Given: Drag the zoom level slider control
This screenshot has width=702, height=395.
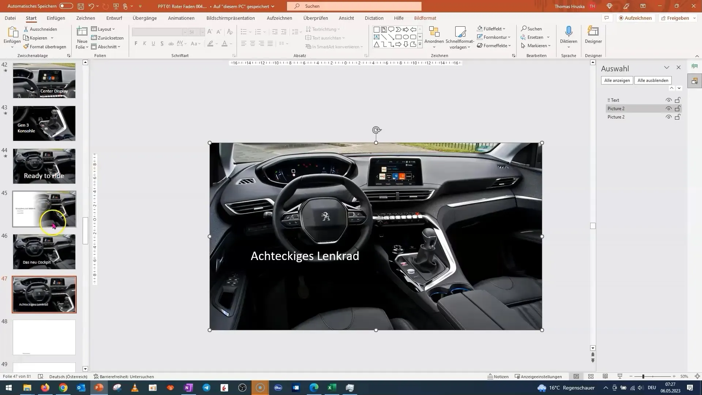Looking at the screenshot, I should [x=643, y=377].
